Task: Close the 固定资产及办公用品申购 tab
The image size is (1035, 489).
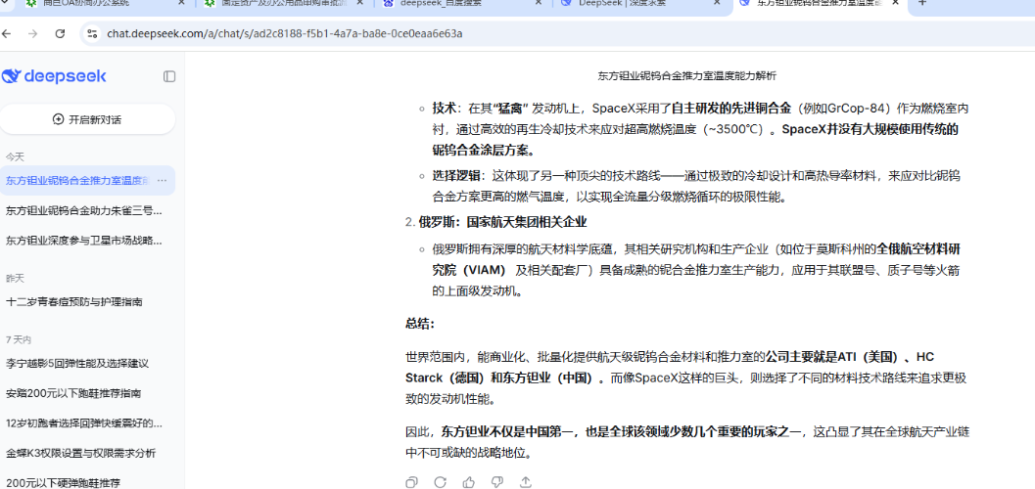Action: [x=360, y=3]
